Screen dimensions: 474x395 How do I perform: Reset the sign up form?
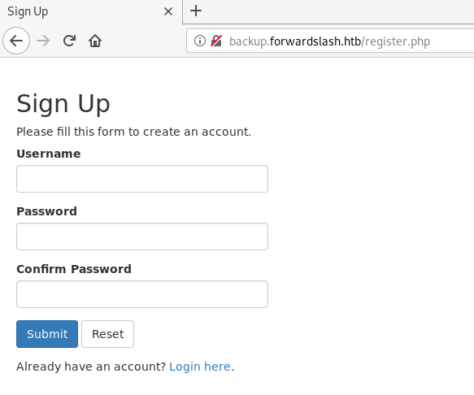pos(107,334)
